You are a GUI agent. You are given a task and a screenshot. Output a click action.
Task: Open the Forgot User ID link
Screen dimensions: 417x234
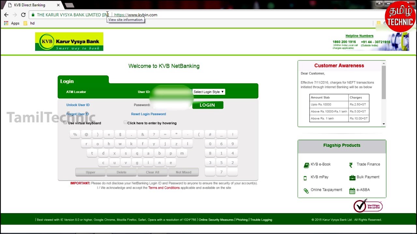78,114
